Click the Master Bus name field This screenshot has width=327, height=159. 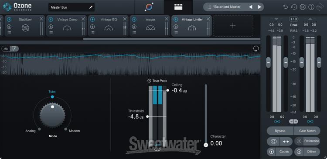(x=72, y=7)
